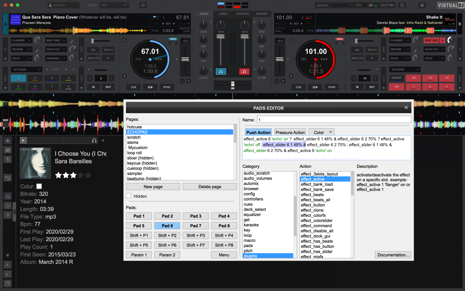Open Documentation from Pads Editor
465x291 pixels.
click(393, 255)
